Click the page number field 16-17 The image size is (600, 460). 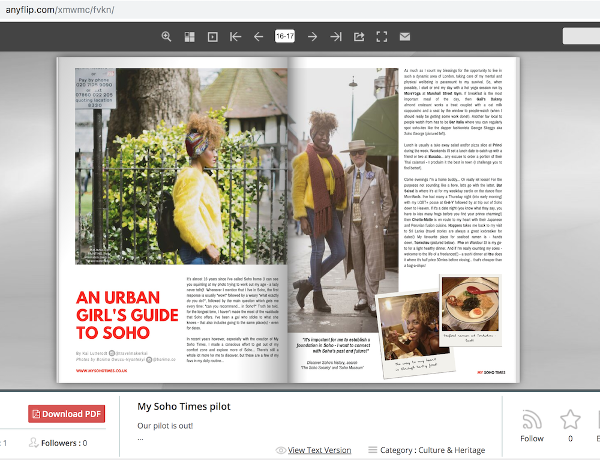click(x=285, y=36)
